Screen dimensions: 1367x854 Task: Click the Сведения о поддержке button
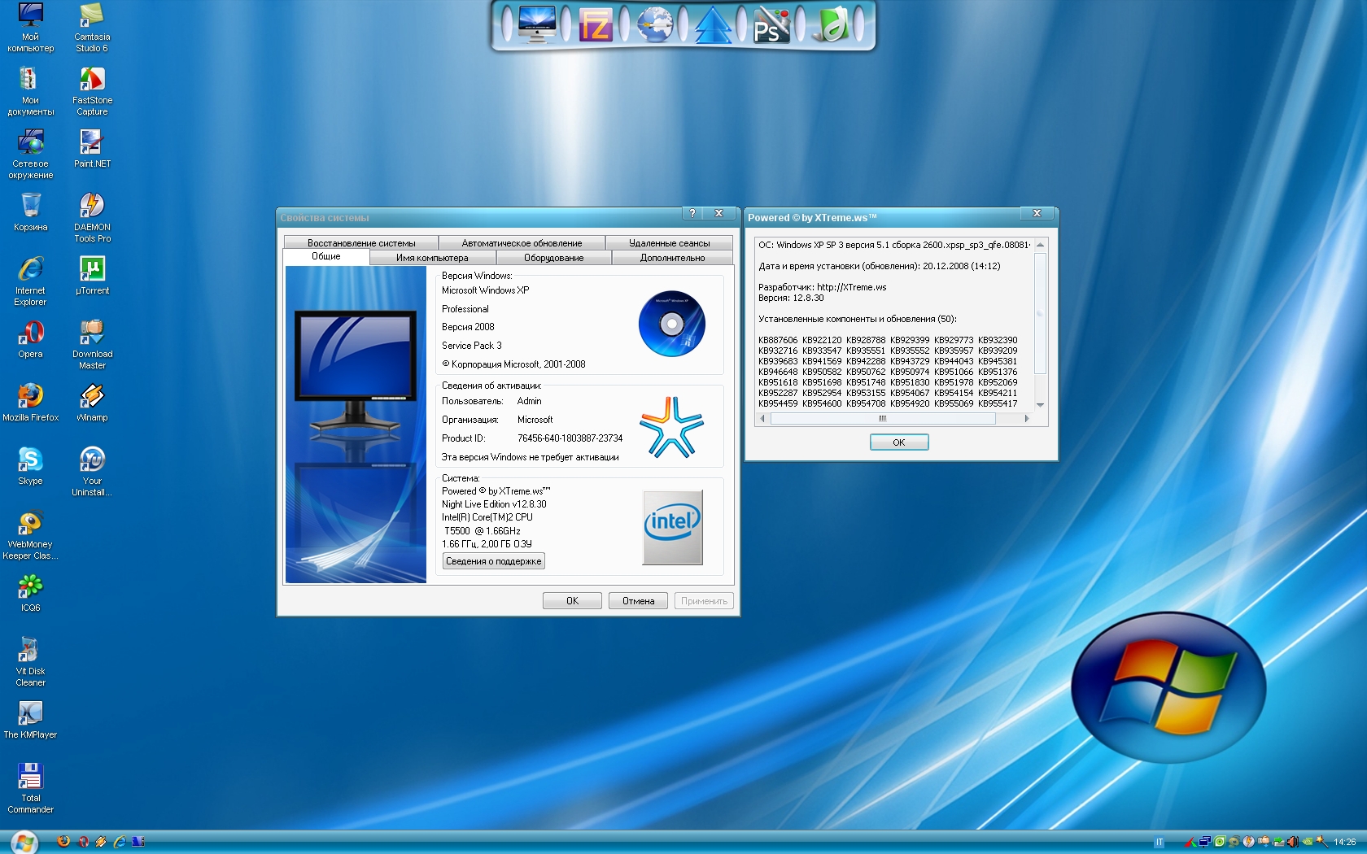(493, 561)
